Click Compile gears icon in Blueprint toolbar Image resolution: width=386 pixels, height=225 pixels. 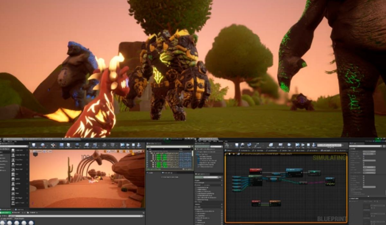click(227, 145)
